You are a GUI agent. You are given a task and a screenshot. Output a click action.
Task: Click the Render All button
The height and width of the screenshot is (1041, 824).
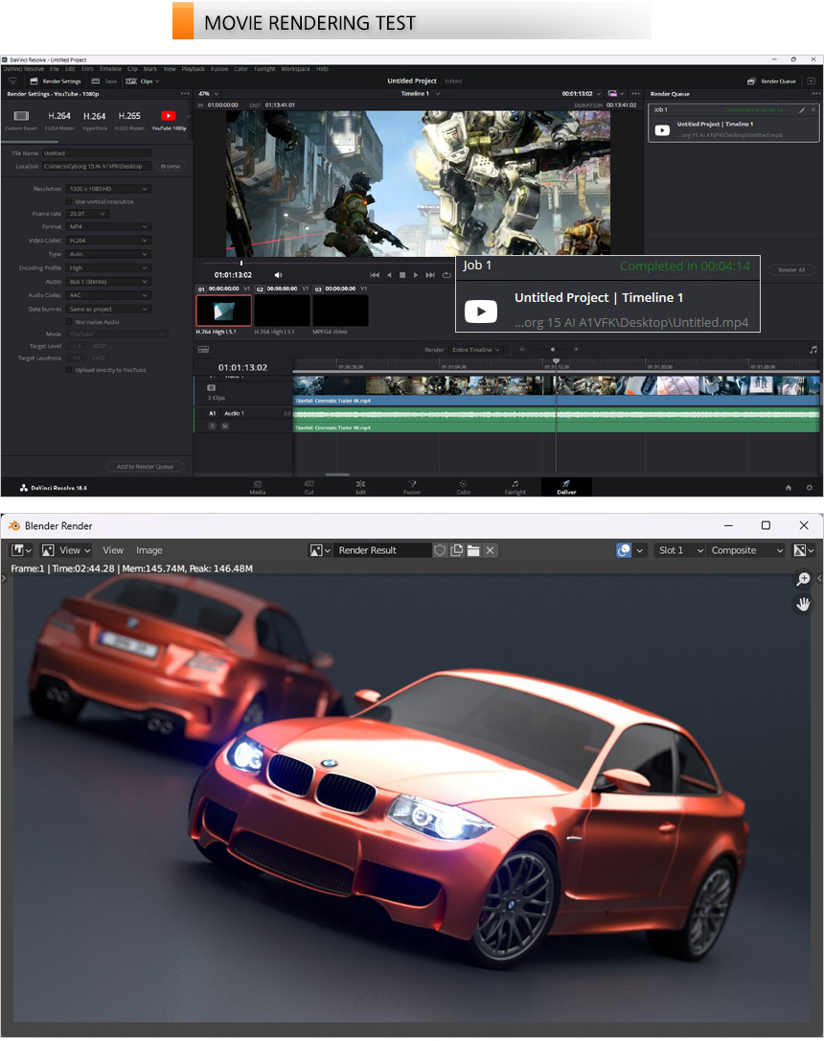(x=791, y=270)
